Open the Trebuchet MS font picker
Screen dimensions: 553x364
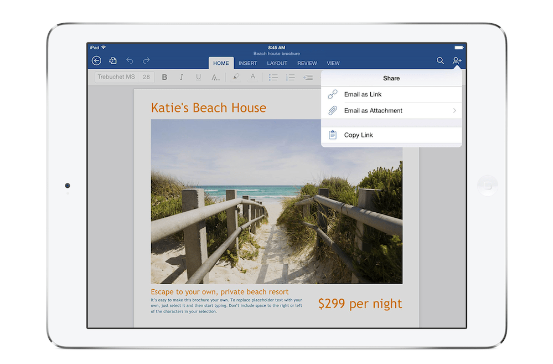click(x=116, y=78)
